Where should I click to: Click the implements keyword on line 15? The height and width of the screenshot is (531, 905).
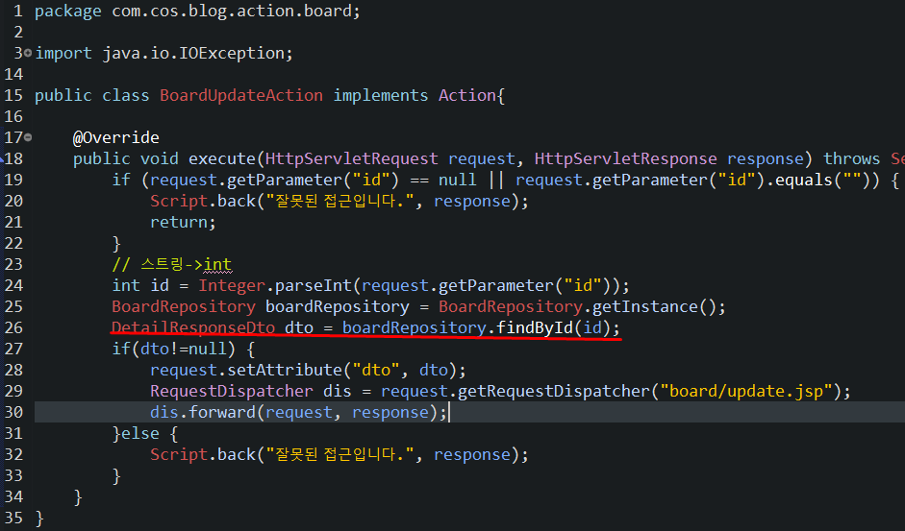380,95
